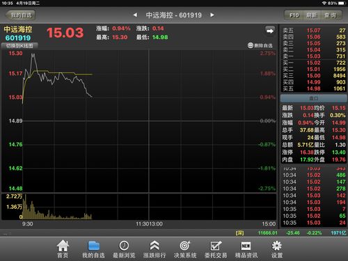The height and width of the screenshot is (261, 348).
Task: Tap the 我的自选 back button
Action: coord(20,15)
